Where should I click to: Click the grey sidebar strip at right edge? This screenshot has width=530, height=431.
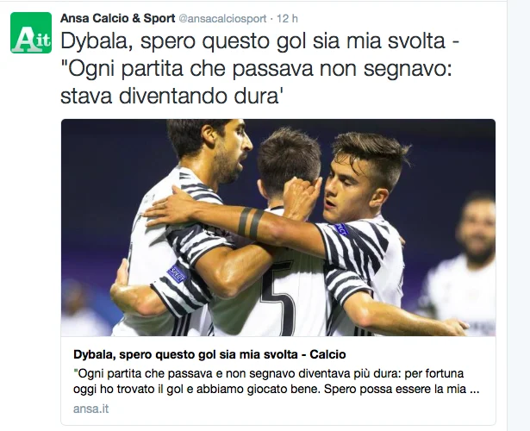519,215
